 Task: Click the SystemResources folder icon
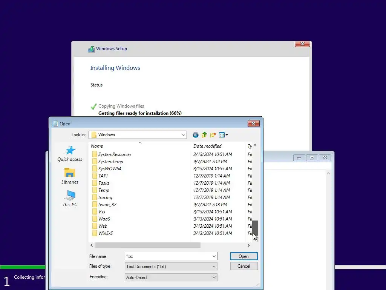pos(95,154)
